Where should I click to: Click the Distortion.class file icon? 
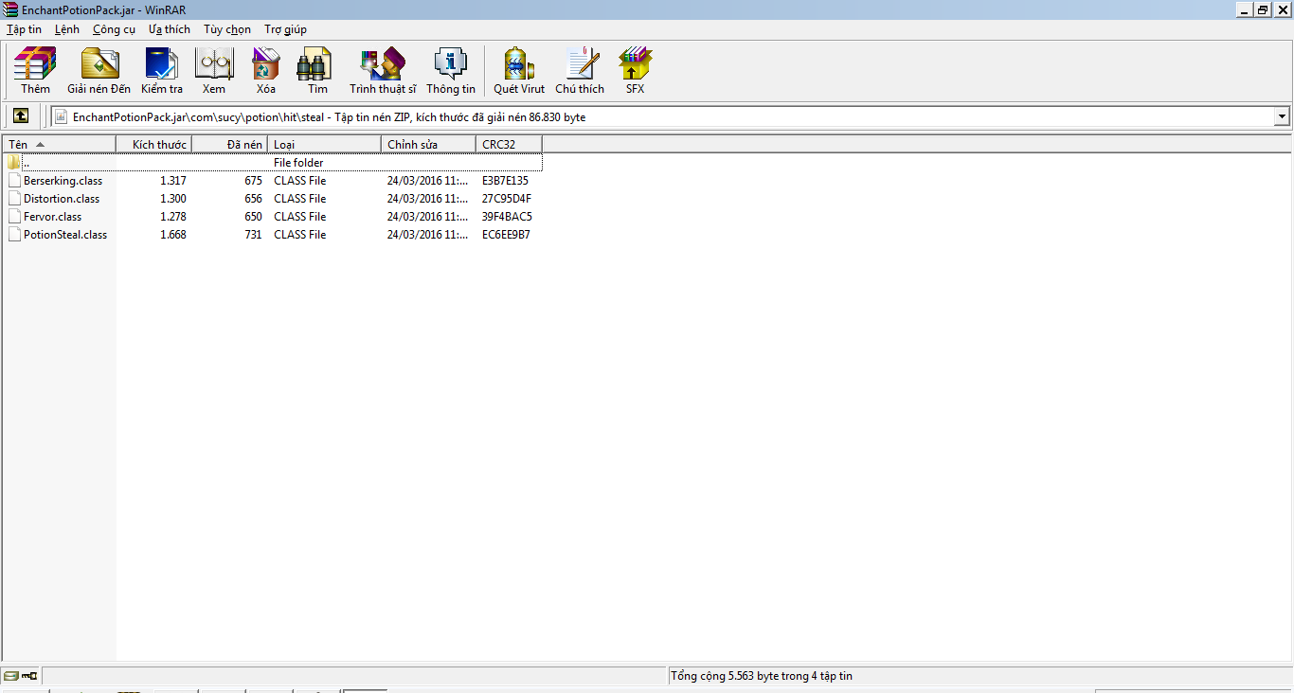(x=14, y=198)
